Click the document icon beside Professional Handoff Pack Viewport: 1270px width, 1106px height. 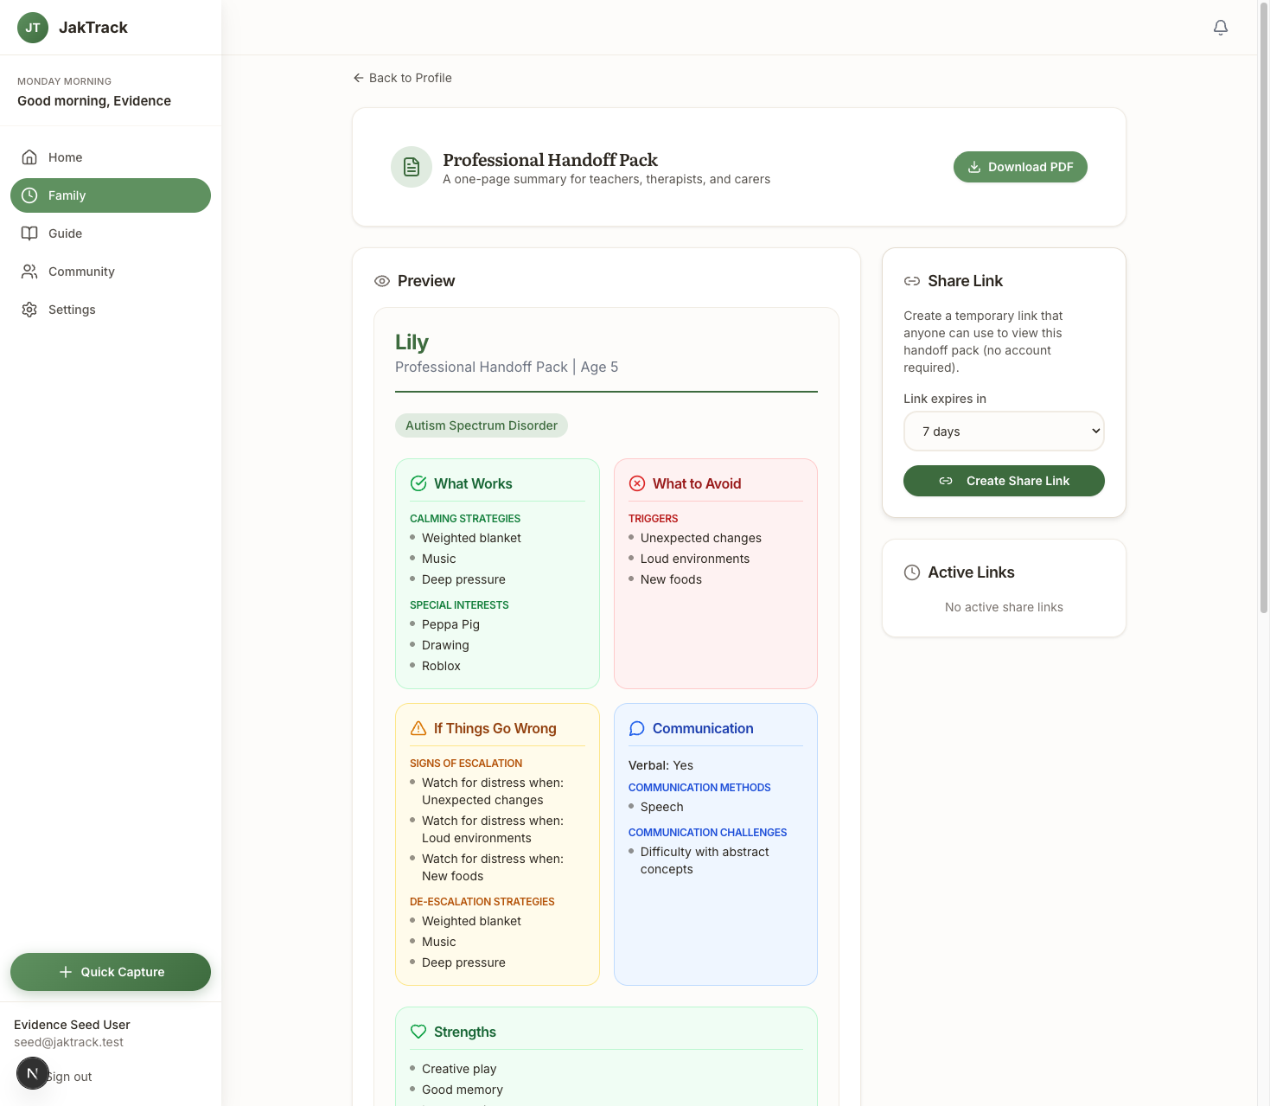[x=412, y=167]
